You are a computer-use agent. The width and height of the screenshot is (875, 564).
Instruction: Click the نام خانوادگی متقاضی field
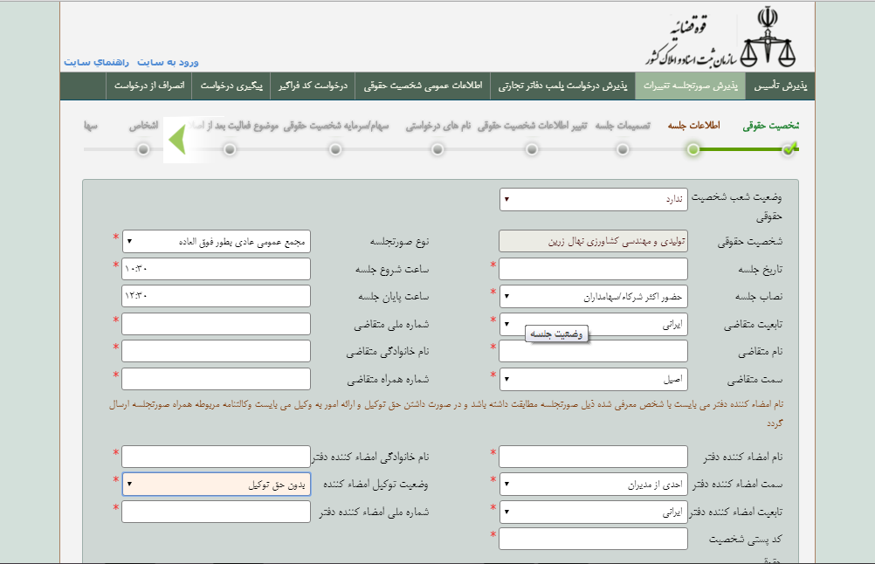point(217,352)
